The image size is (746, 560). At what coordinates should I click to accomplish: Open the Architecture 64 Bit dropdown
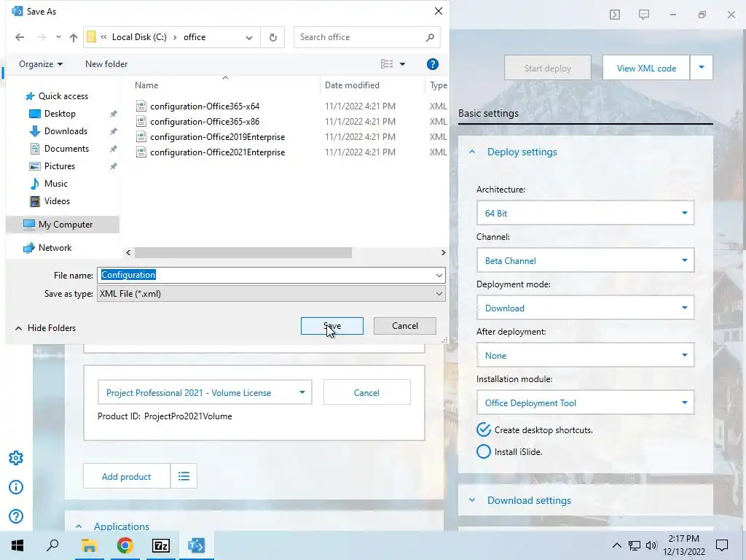pyautogui.click(x=585, y=213)
